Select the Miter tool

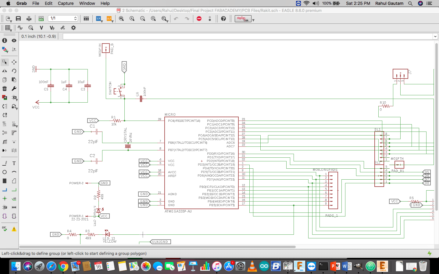14,133
